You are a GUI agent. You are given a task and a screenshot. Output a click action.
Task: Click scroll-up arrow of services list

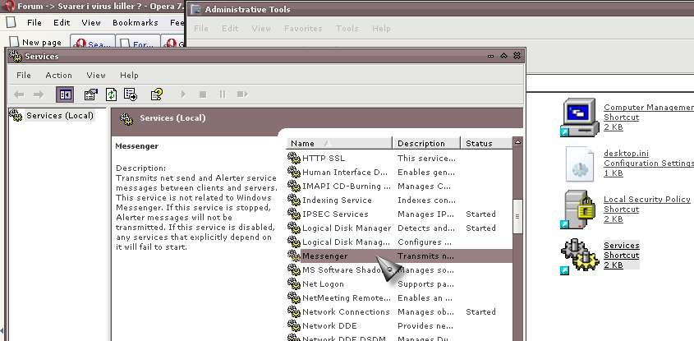pos(517,142)
